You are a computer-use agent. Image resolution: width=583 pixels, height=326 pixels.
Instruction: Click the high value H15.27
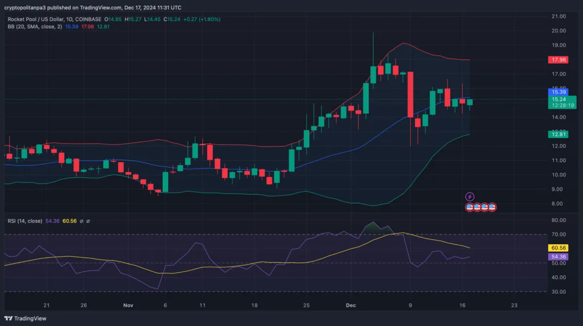(132, 19)
